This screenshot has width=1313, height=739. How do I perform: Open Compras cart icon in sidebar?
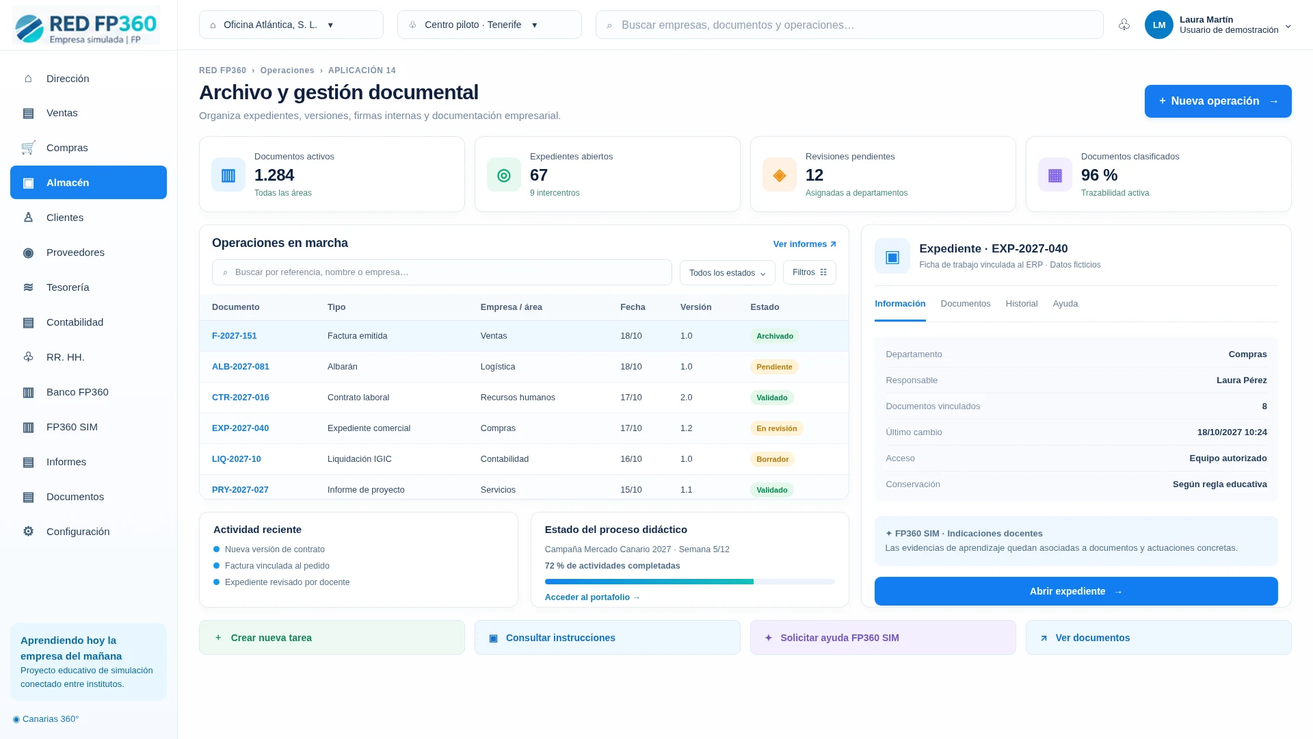click(x=28, y=148)
